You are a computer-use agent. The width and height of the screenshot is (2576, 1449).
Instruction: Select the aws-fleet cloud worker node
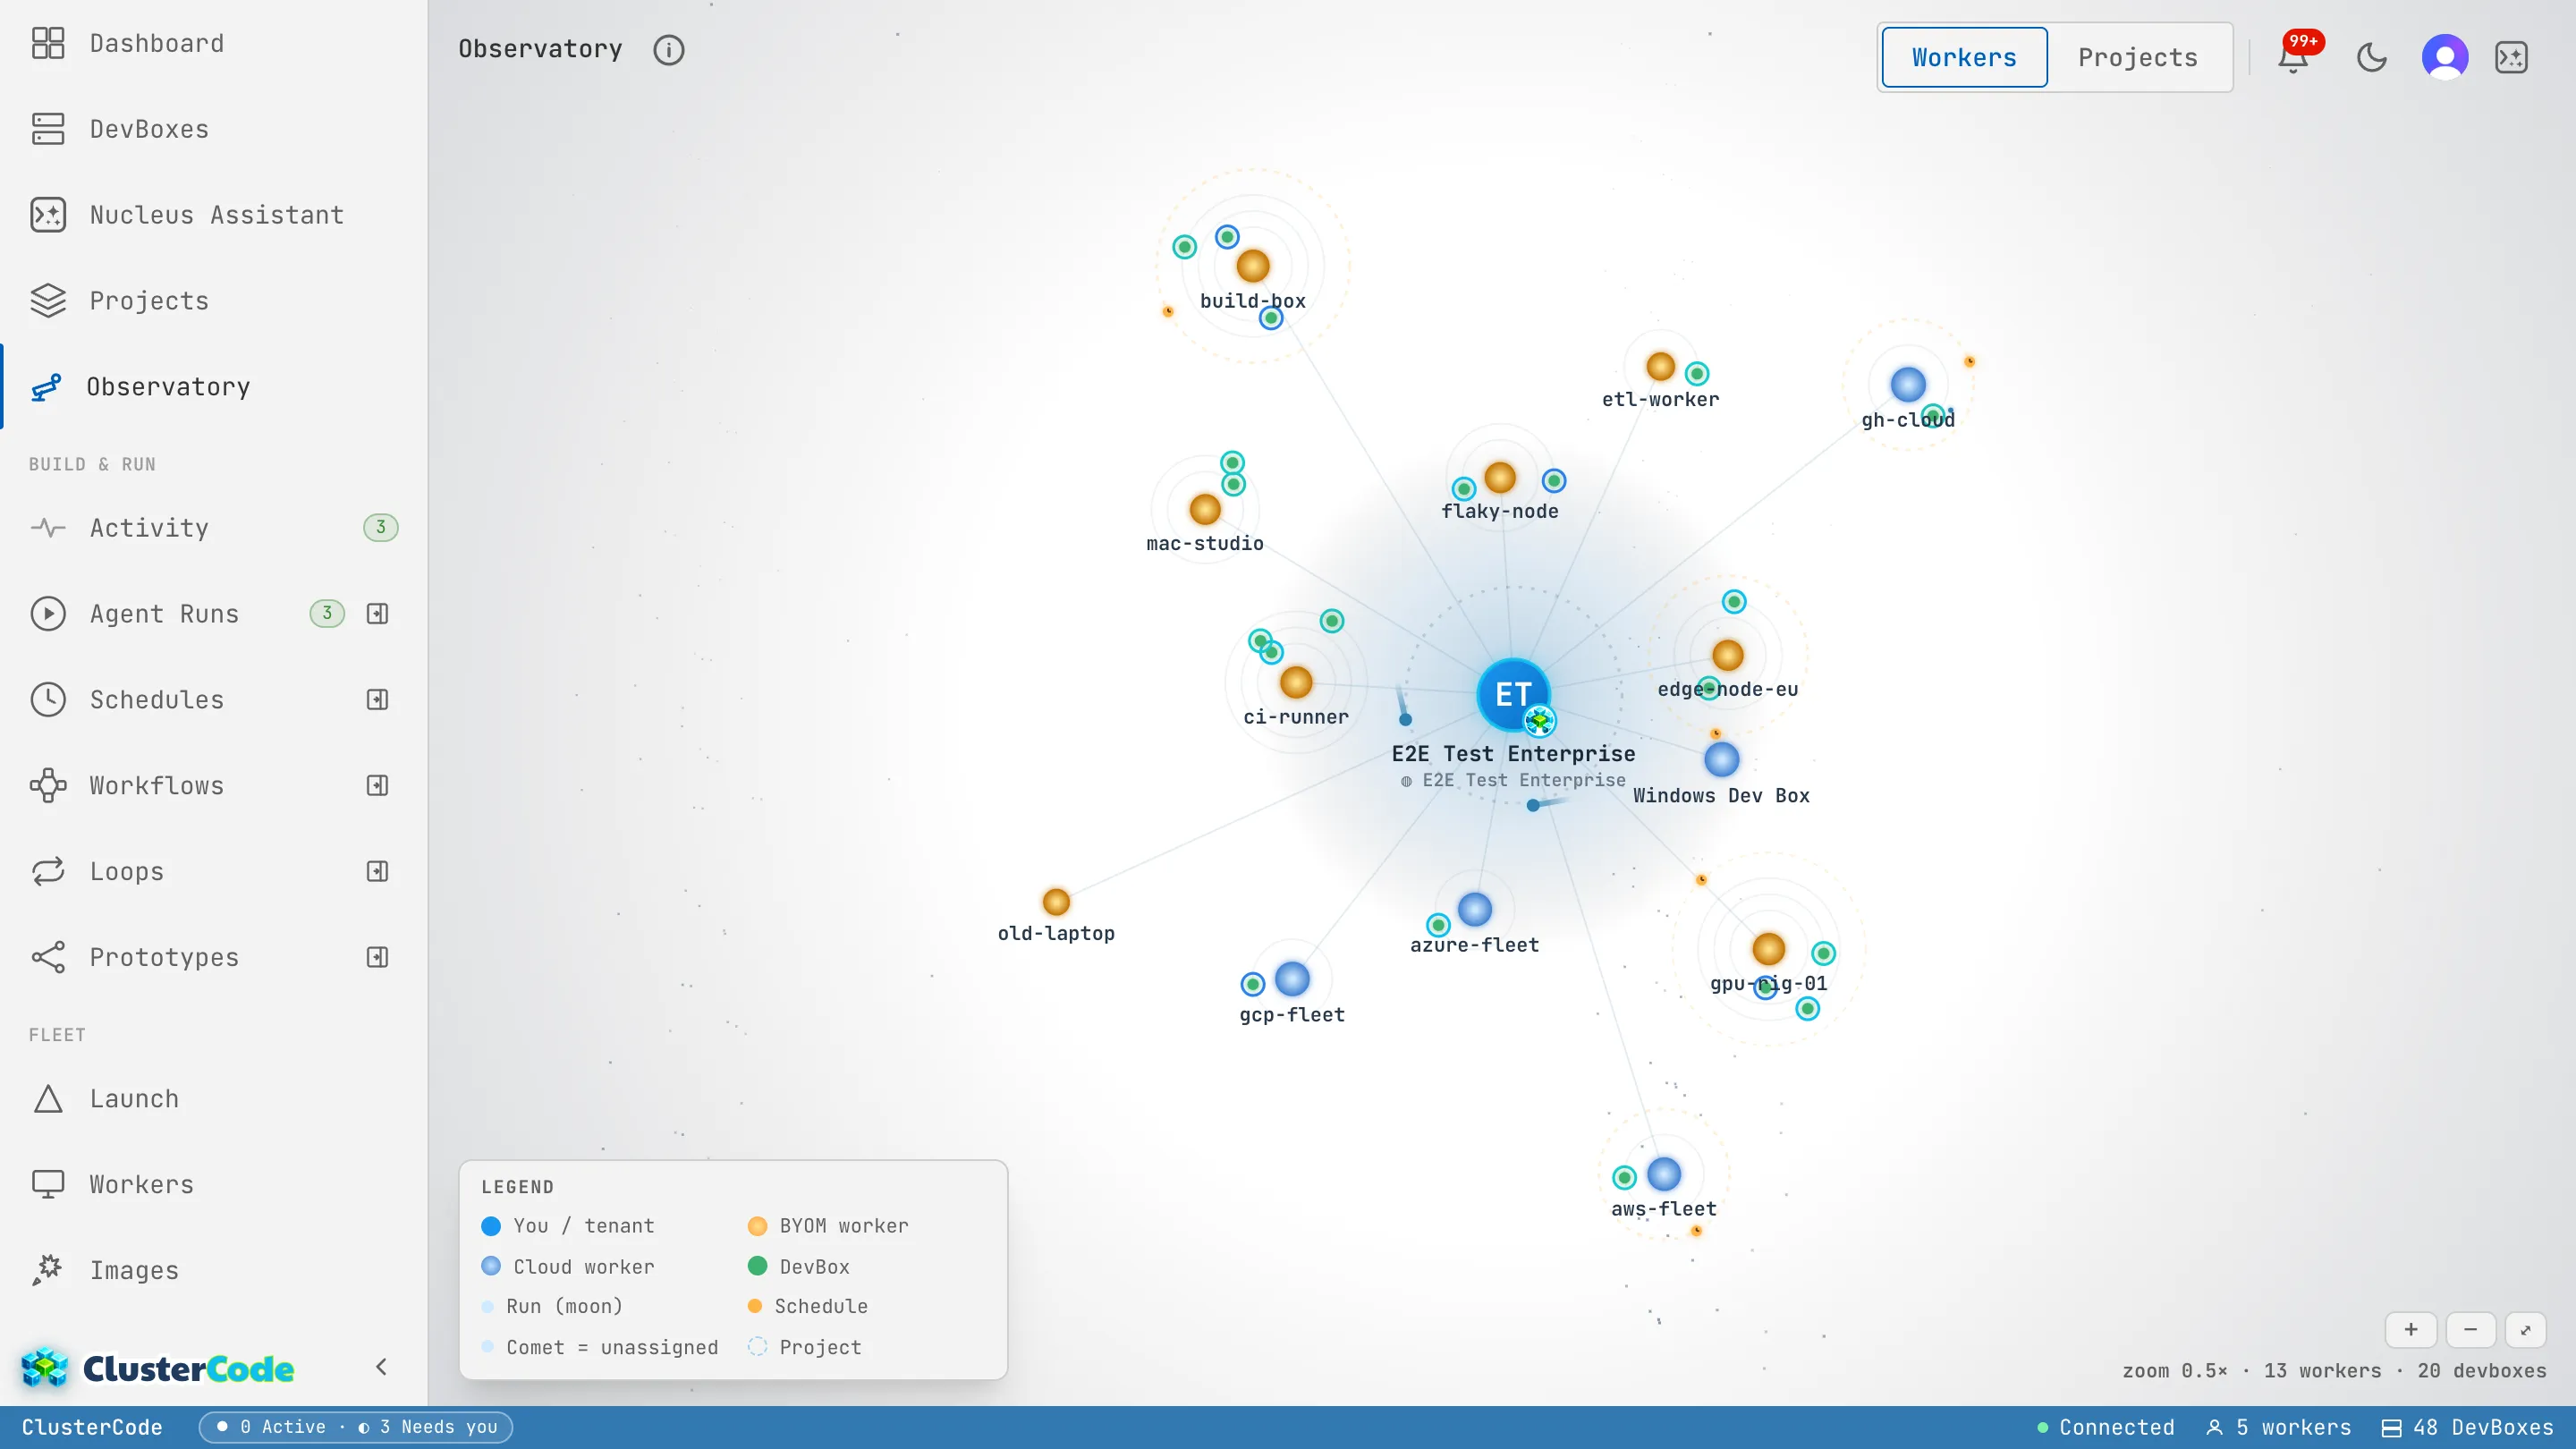(1663, 1174)
